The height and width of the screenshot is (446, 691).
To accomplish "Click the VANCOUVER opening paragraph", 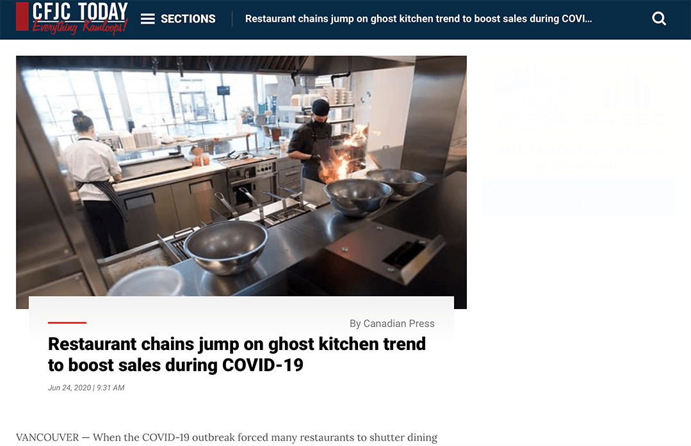I will pos(227,437).
